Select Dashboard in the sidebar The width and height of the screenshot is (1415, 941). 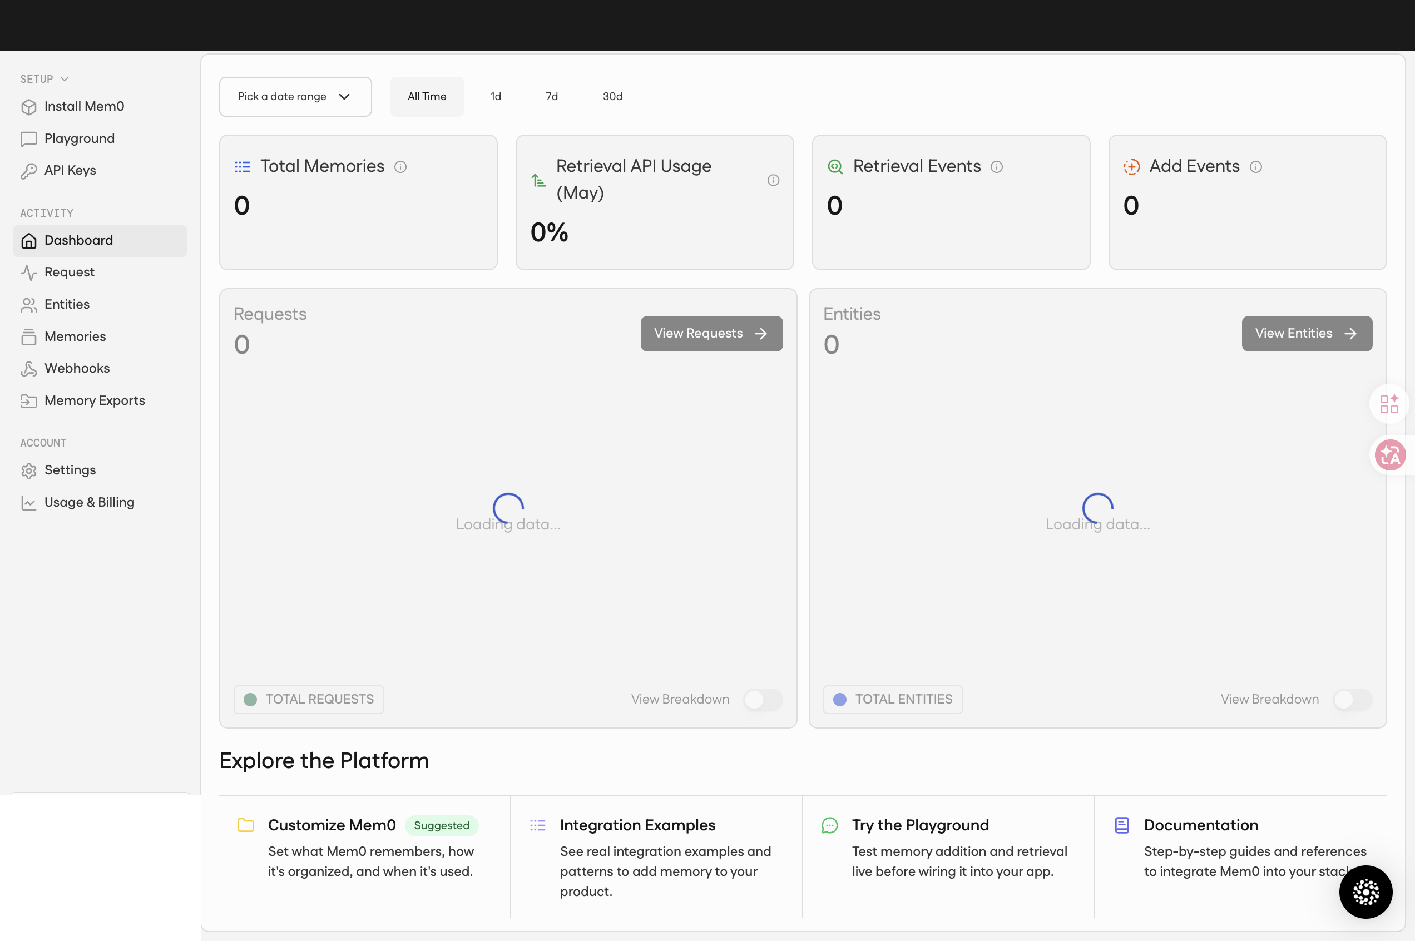(100, 241)
